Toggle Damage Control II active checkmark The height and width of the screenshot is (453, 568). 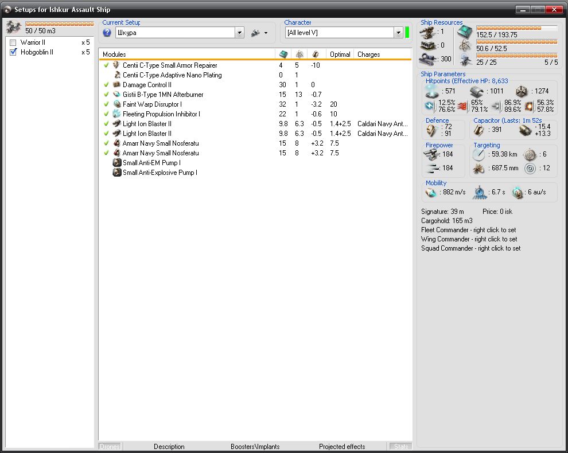(106, 85)
